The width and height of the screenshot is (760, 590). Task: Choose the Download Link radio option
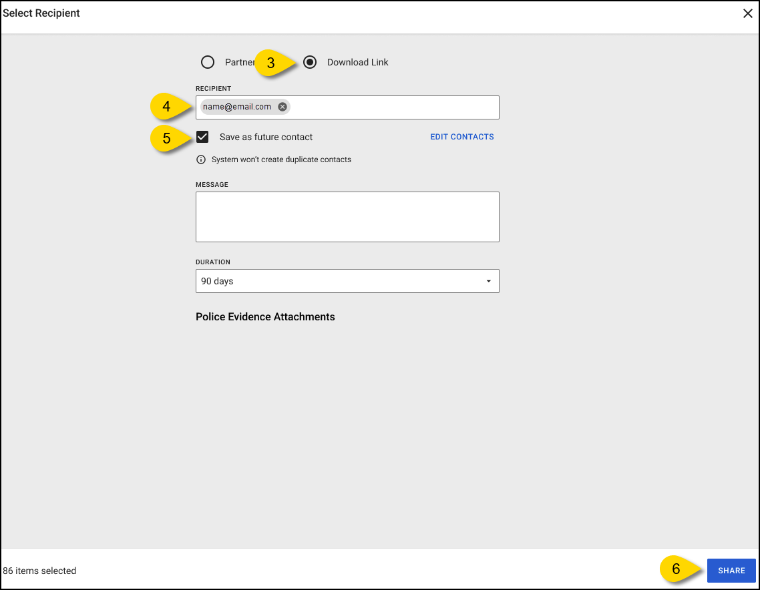tap(310, 62)
